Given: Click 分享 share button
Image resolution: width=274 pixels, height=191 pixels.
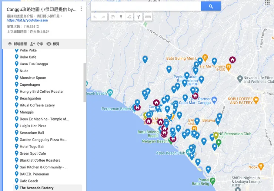Looking at the screenshot, I should (37, 44).
